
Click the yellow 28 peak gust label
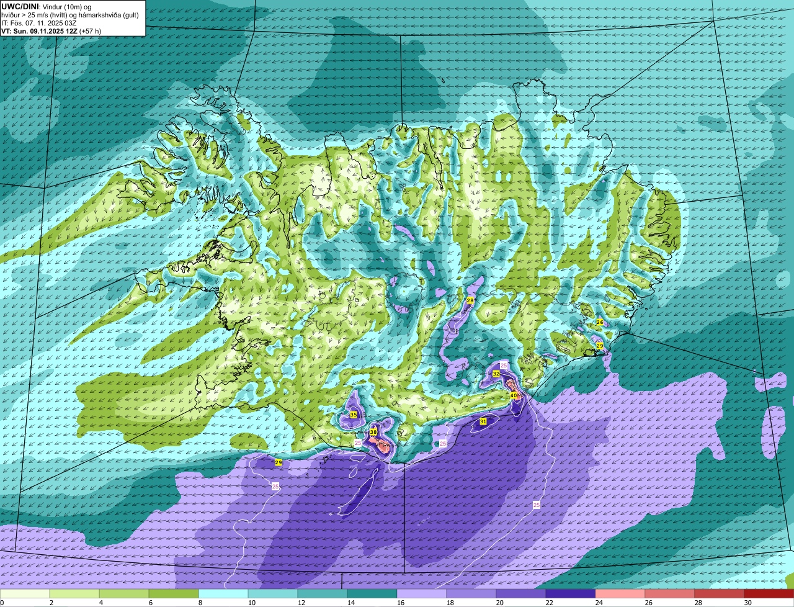[470, 300]
